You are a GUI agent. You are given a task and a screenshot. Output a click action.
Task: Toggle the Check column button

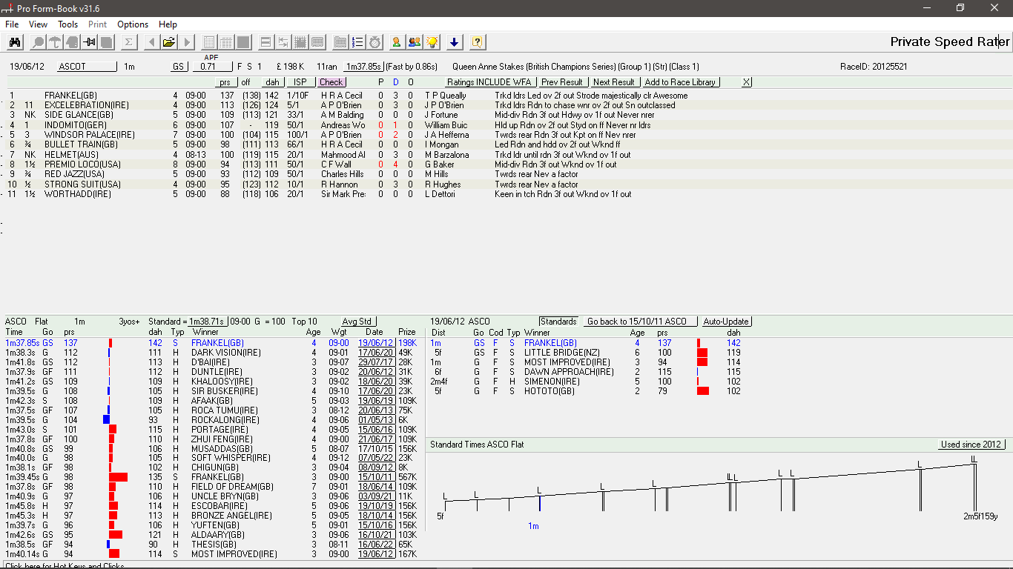(331, 82)
